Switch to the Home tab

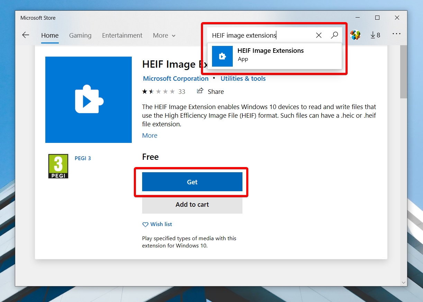50,36
